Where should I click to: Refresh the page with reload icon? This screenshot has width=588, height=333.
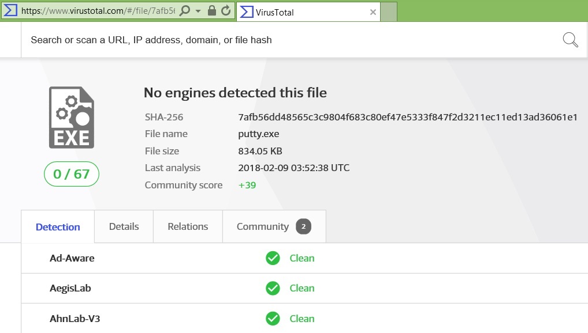click(226, 10)
